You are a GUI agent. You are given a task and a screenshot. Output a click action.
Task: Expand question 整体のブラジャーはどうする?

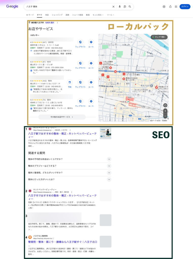[70, 166]
